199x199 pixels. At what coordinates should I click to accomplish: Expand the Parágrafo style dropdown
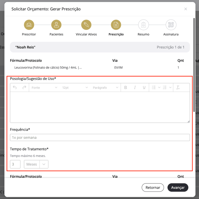point(106,87)
